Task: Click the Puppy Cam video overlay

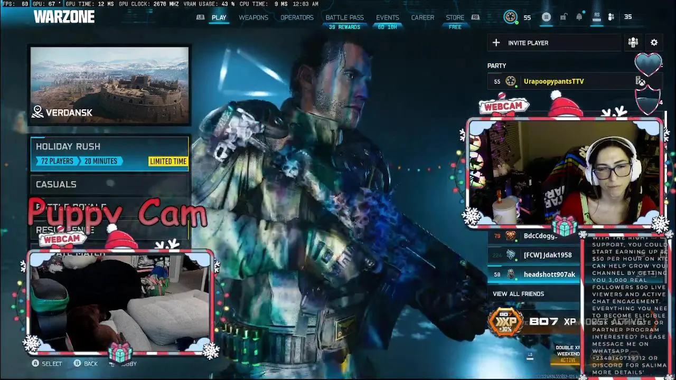Action: point(120,302)
